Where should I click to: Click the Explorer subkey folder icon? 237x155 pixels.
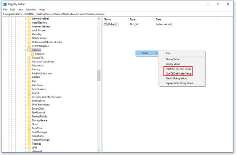coord(33,54)
